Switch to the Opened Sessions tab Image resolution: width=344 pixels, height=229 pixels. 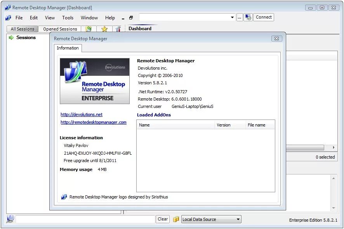(60, 29)
